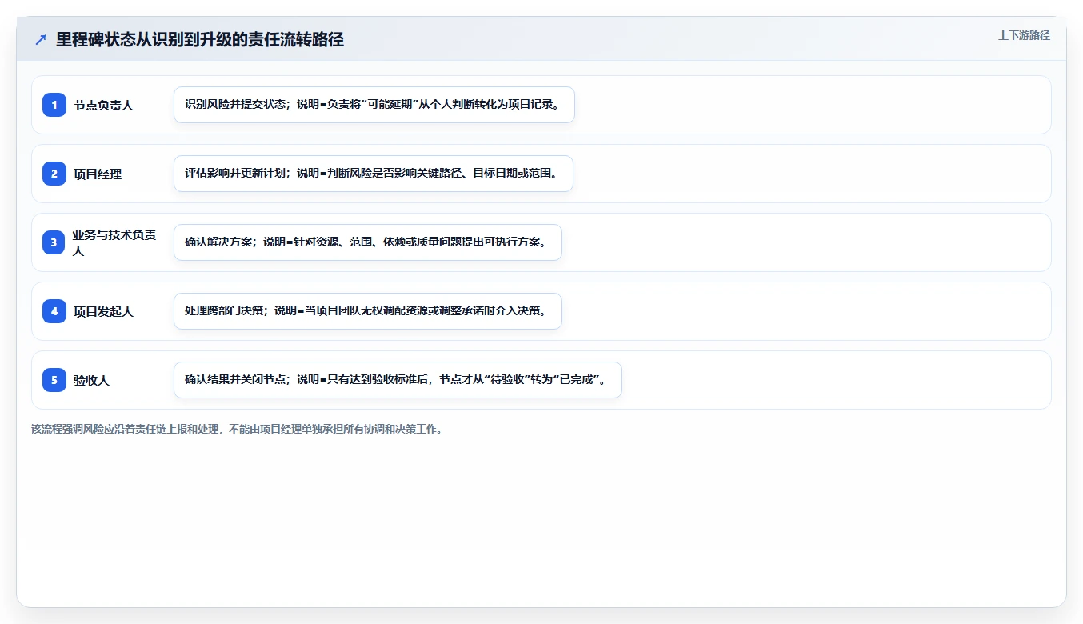Select step number 5 badge

(54, 380)
